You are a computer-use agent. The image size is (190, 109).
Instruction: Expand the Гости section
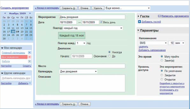pos(139,16)
